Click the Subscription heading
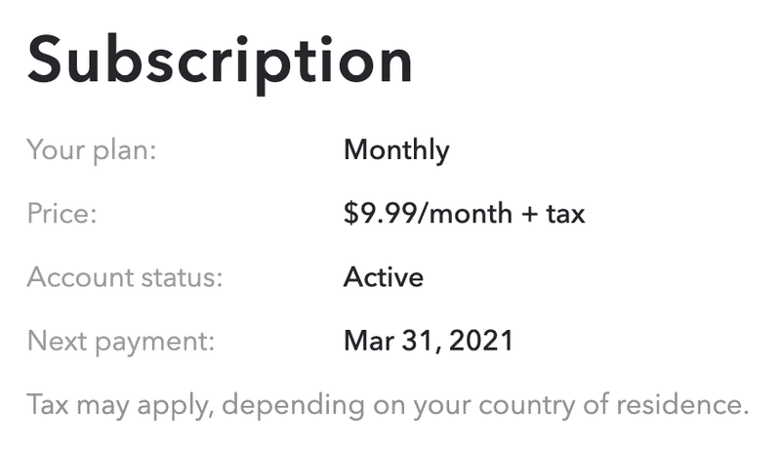 click(221, 59)
